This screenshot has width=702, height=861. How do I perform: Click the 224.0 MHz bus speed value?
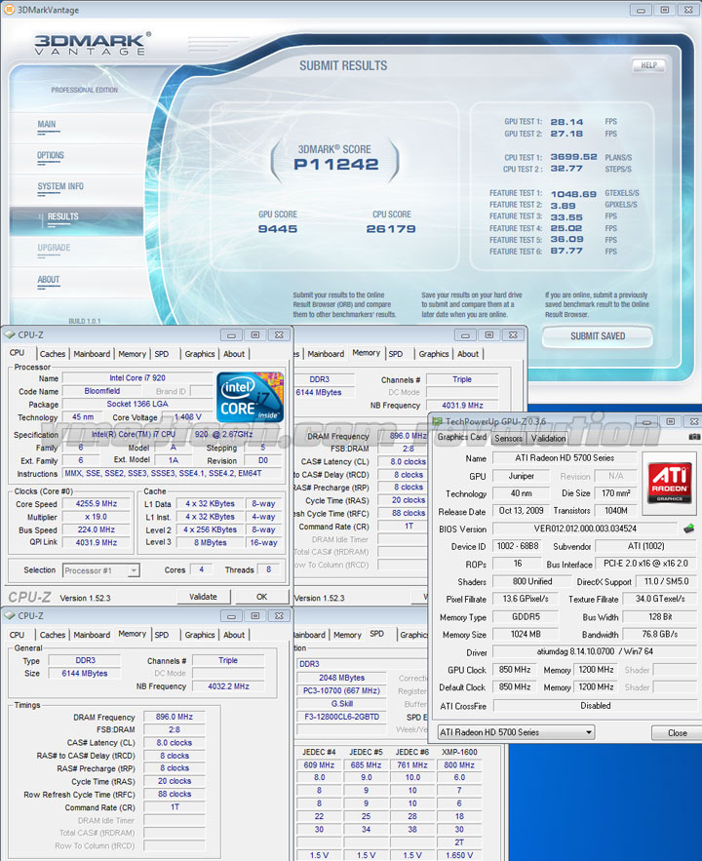[x=97, y=529]
